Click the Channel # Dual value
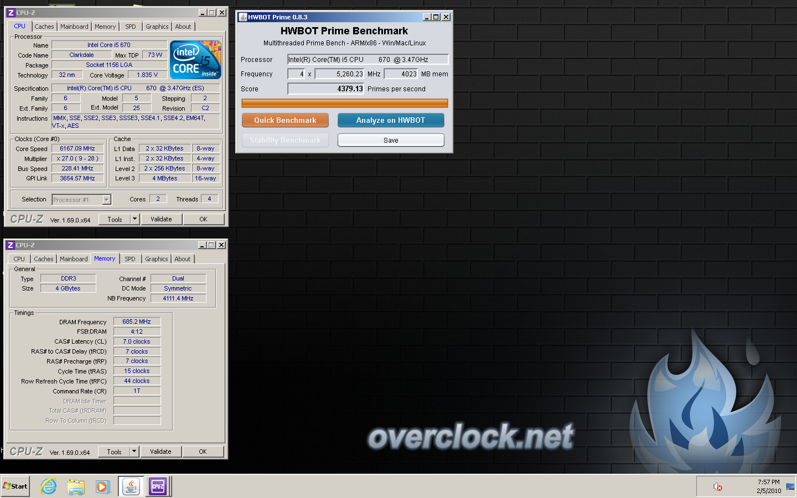The height and width of the screenshot is (498, 797). click(x=178, y=278)
